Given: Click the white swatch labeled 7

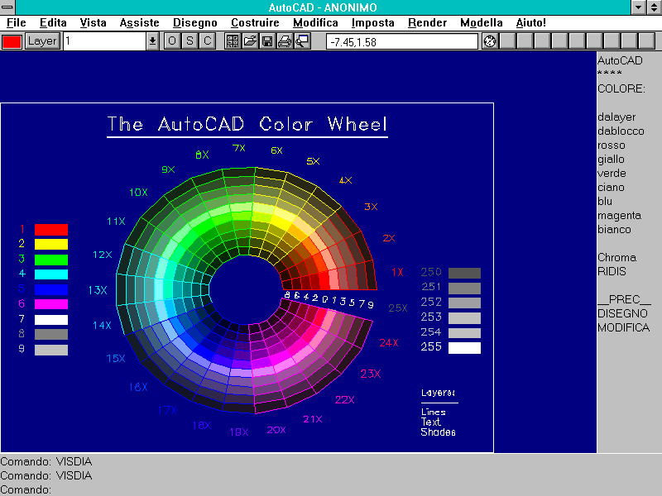Looking at the screenshot, I should [x=51, y=319].
